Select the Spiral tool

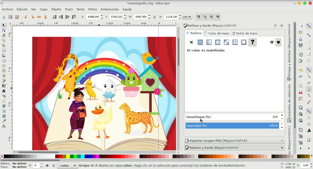pyautogui.click(x=4, y=71)
